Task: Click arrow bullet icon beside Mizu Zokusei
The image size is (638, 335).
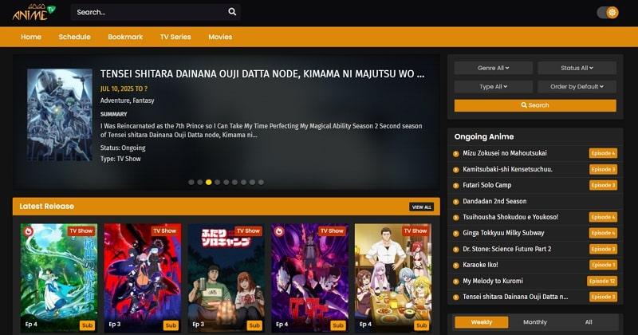Action: 455,154
